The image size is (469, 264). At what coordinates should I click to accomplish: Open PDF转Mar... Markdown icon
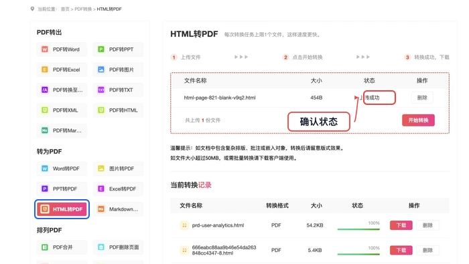45,130
